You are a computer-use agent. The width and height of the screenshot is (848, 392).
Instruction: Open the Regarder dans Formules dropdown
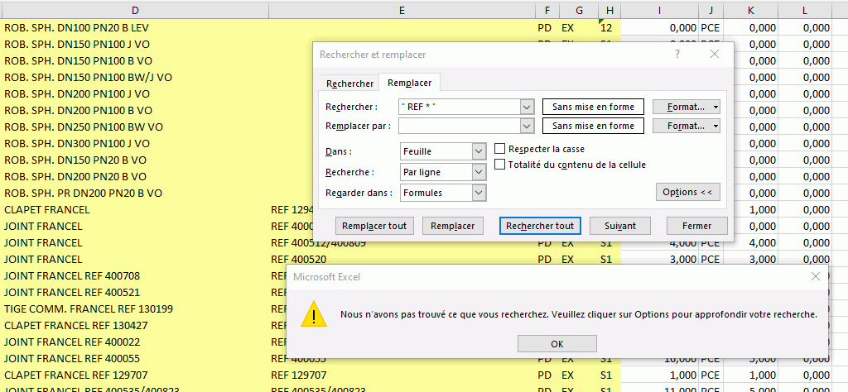pos(478,193)
